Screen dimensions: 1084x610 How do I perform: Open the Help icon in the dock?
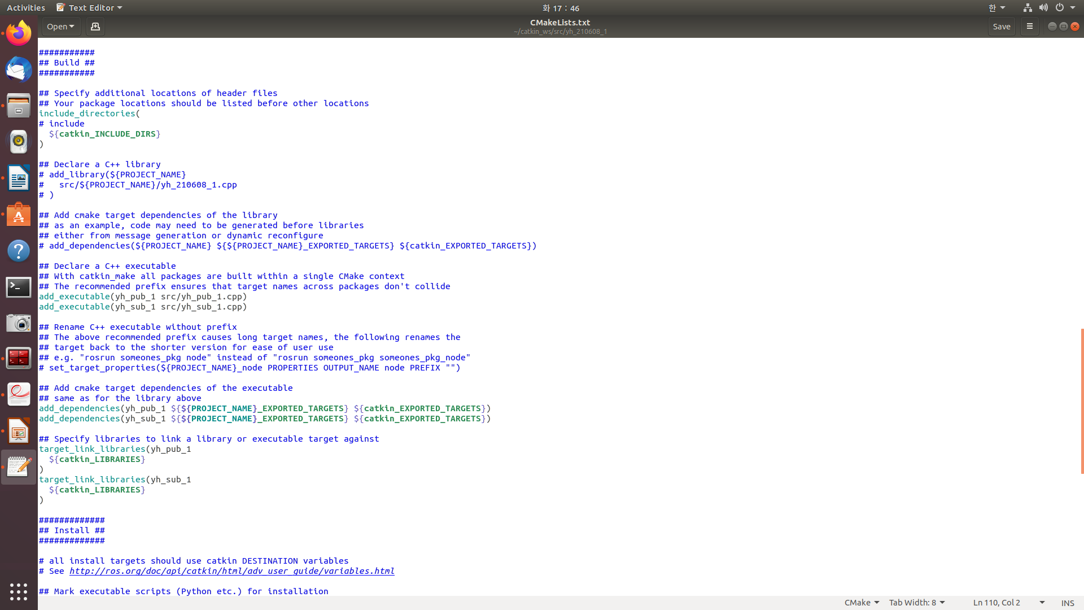pyautogui.click(x=19, y=251)
